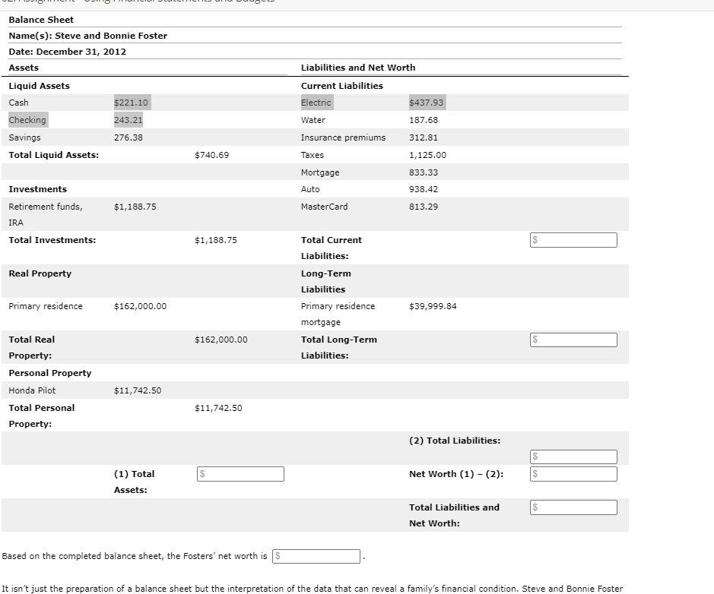Select the MasterCard amount 813.29
Image resolution: width=714 pixels, height=594 pixels.
point(424,207)
